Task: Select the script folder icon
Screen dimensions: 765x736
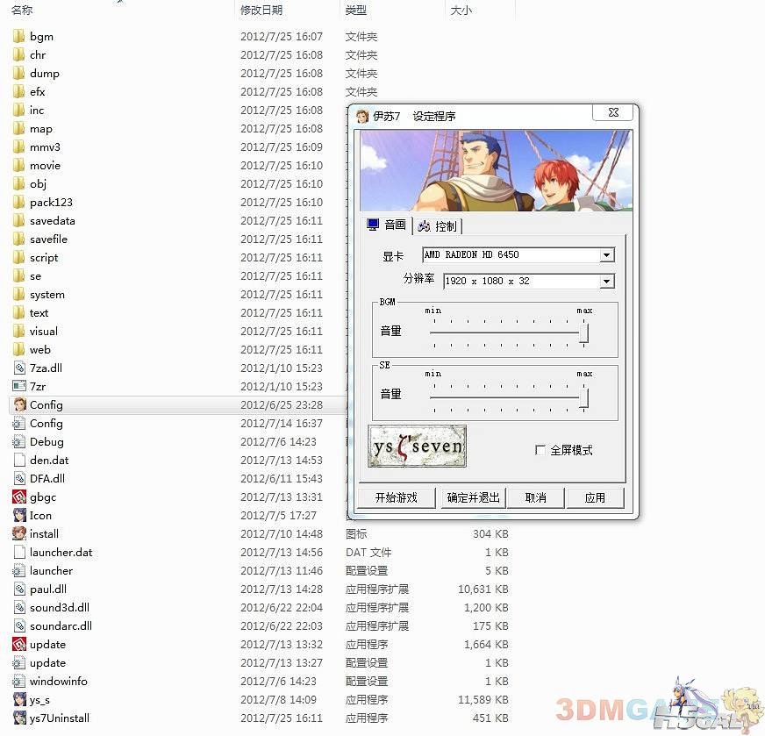Action: pyautogui.click(x=18, y=258)
